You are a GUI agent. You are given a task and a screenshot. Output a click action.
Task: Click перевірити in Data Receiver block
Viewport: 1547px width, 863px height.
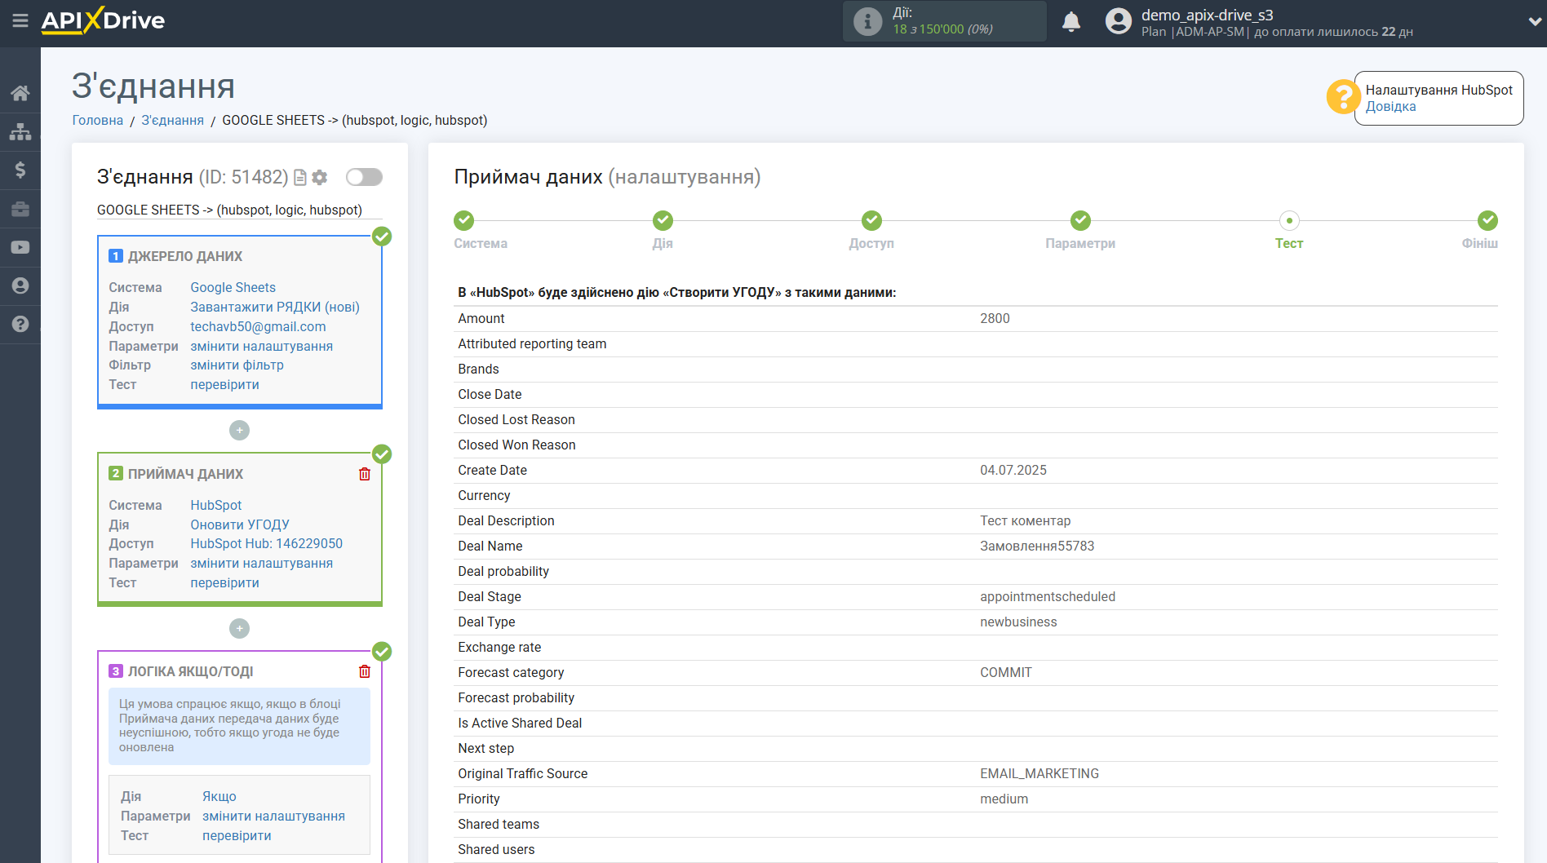click(224, 582)
